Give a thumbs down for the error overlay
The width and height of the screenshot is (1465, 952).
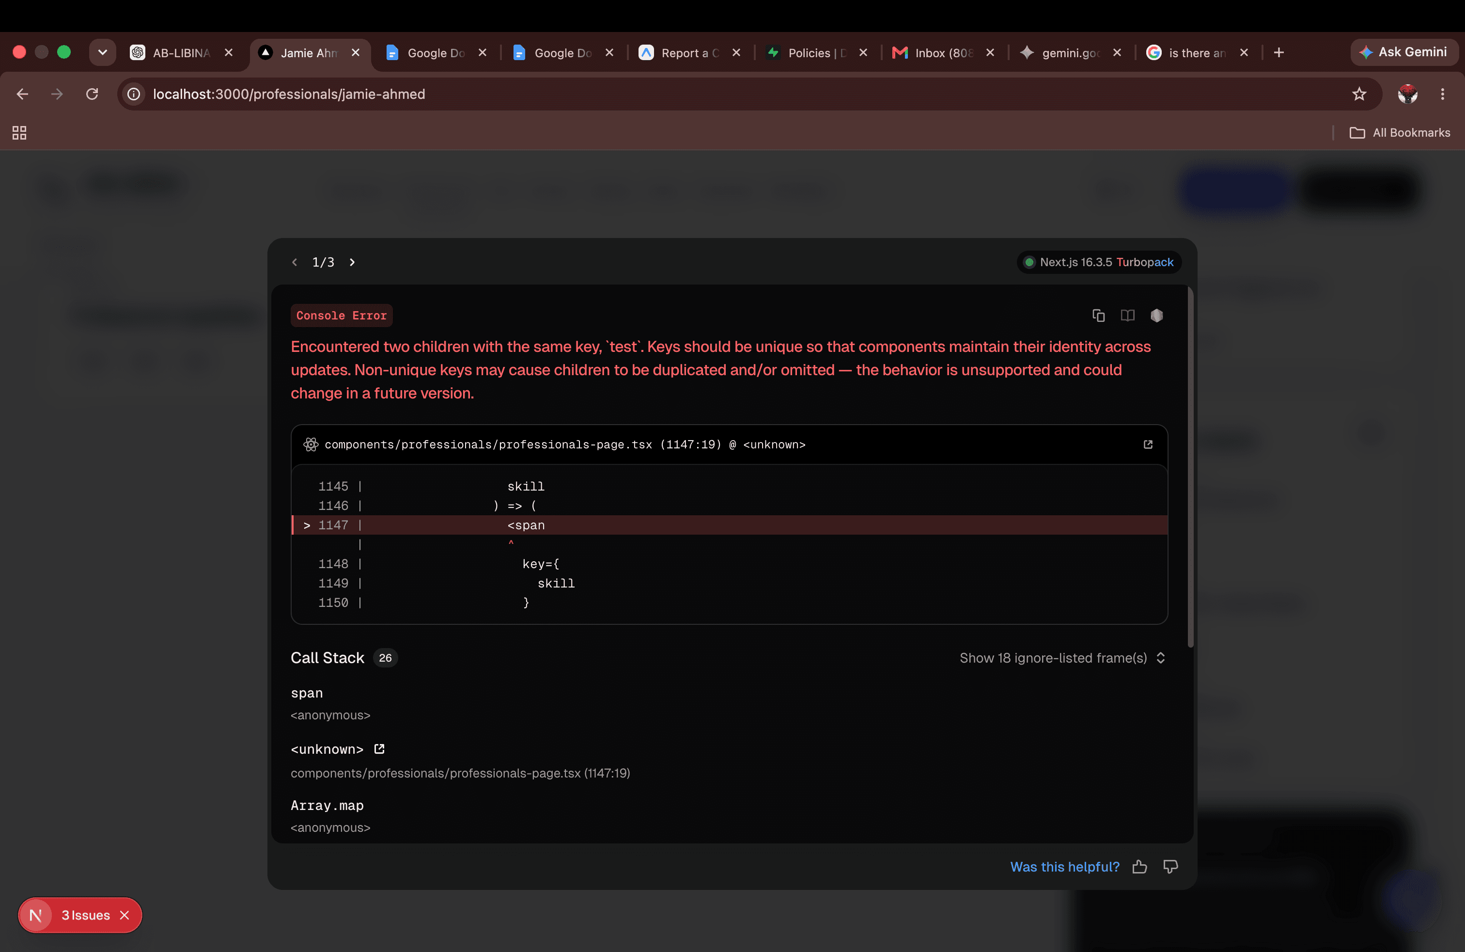tap(1170, 867)
